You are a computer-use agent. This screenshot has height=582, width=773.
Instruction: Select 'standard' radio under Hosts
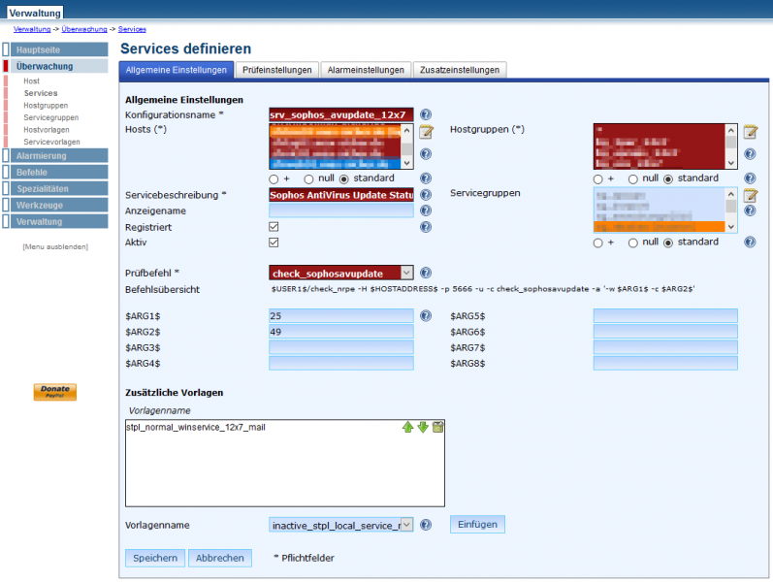point(344,179)
